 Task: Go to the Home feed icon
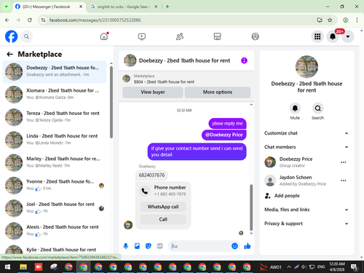(x=104, y=36)
